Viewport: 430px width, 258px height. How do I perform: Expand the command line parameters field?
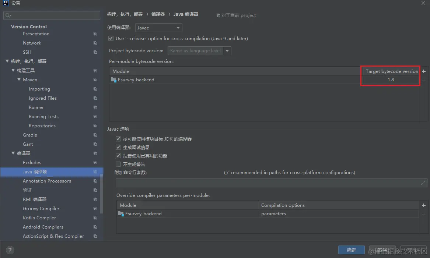pyautogui.click(x=423, y=183)
